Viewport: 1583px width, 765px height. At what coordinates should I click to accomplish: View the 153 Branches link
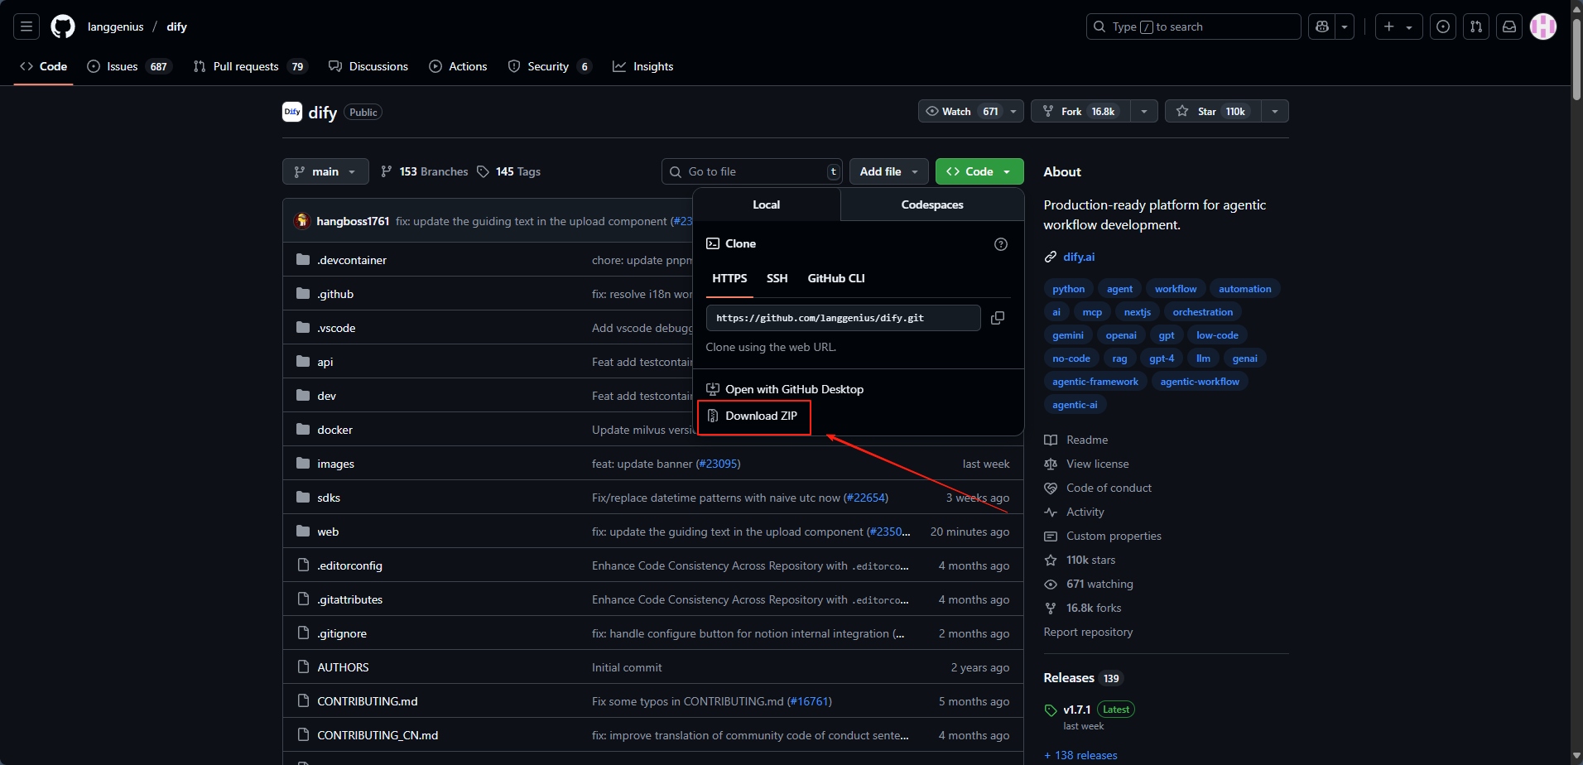(424, 171)
